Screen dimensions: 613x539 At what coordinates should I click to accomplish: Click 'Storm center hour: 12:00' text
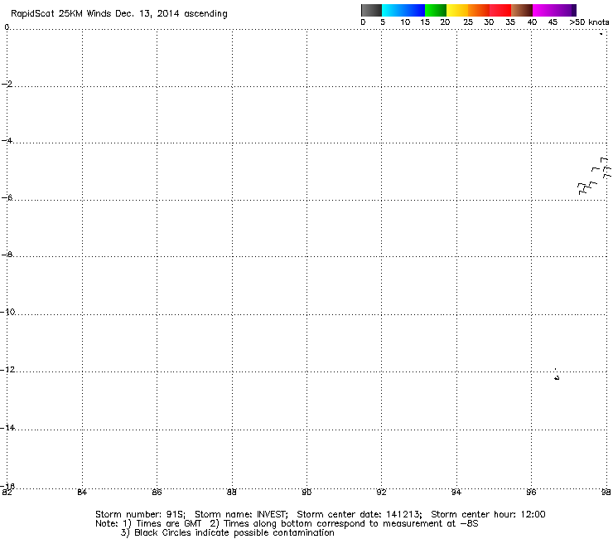pyautogui.click(x=488, y=514)
